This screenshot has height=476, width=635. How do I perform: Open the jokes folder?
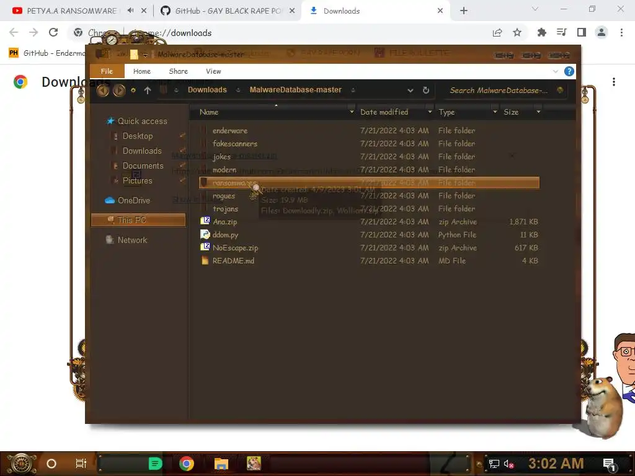point(221,156)
